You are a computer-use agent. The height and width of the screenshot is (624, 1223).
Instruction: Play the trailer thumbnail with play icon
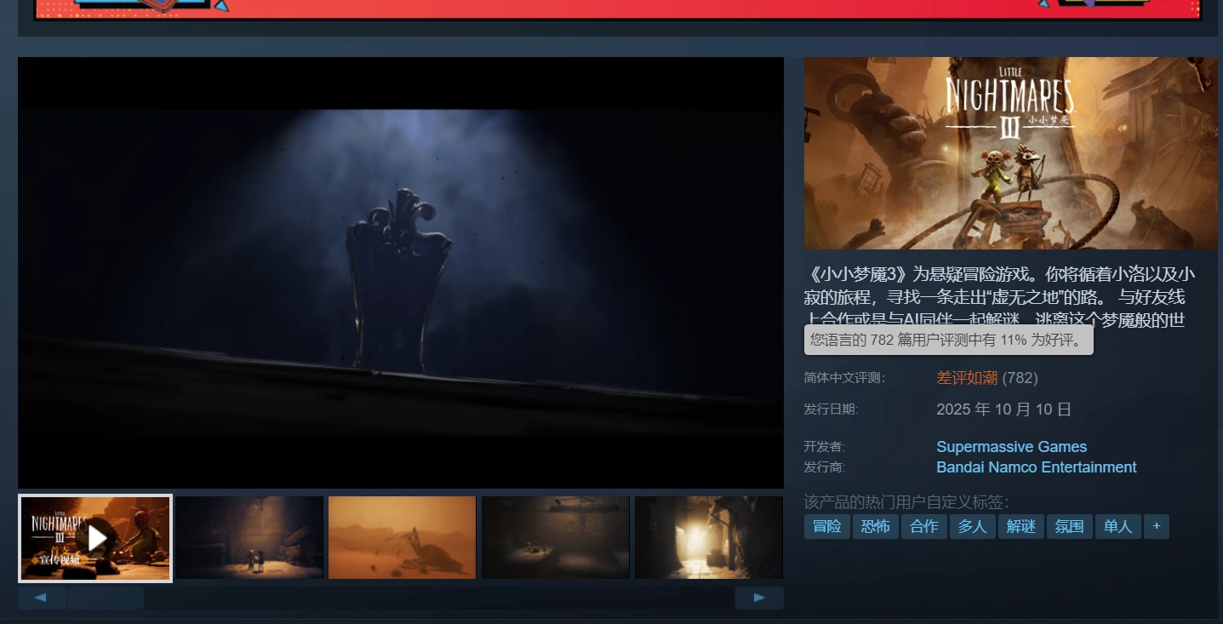[x=95, y=538]
